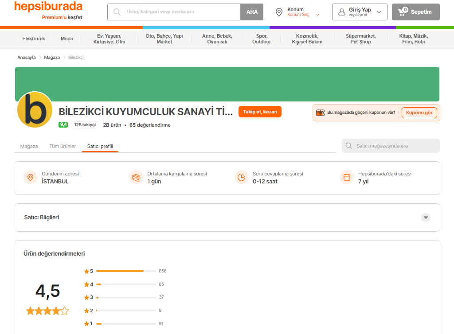Image resolution: width=454 pixels, height=334 pixels.
Task: Click the star icon of the 4 rating row
Action: pos(86,284)
